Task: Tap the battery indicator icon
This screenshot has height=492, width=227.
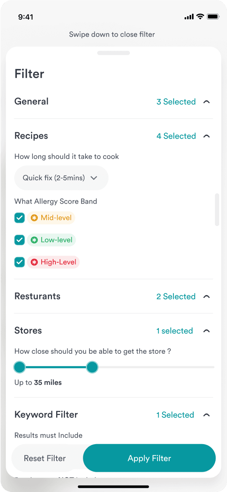Action: [213, 16]
